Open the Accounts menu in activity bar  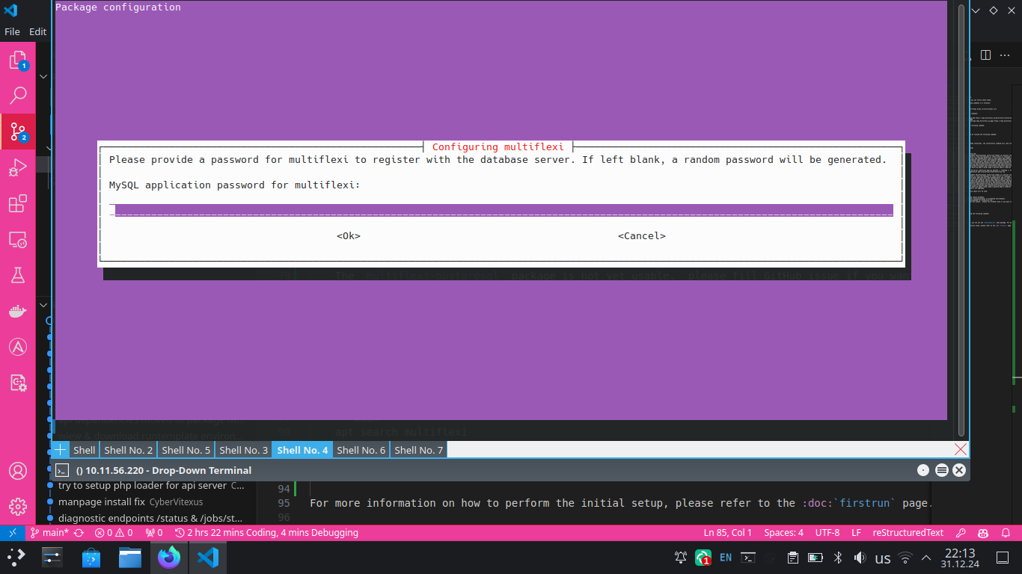pos(18,471)
